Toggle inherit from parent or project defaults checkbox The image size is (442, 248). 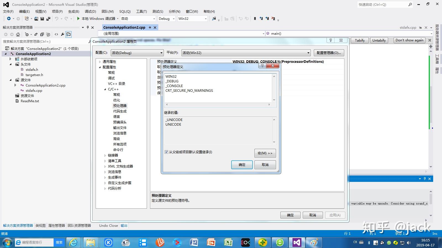[x=166, y=152]
